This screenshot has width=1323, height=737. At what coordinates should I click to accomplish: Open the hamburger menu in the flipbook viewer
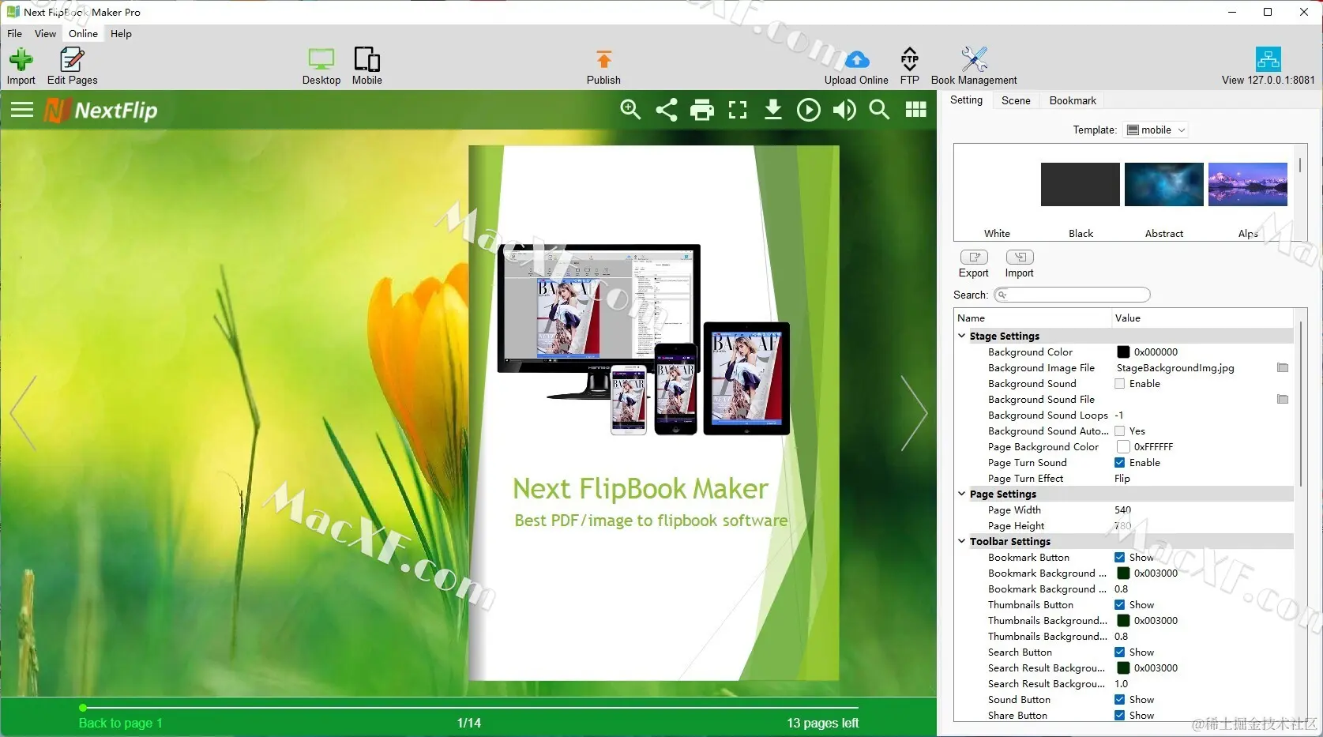click(x=22, y=110)
